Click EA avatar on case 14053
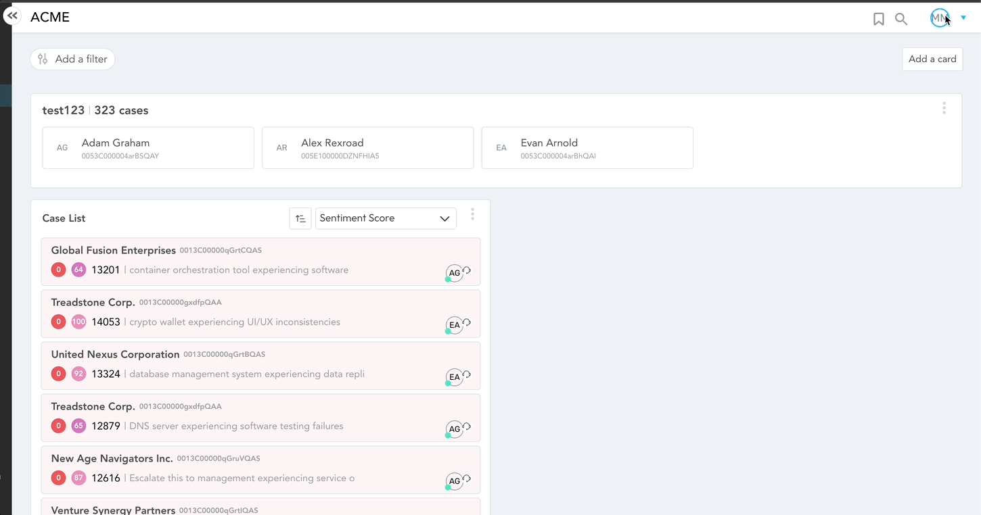 tap(455, 325)
